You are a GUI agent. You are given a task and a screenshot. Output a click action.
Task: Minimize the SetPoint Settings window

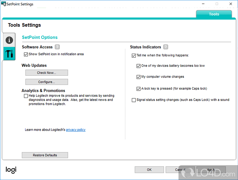point(203,4)
